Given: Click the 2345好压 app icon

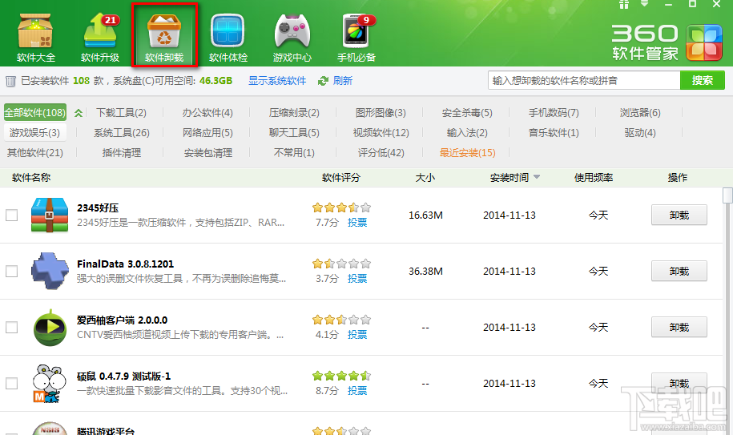Looking at the screenshot, I should [x=50, y=215].
